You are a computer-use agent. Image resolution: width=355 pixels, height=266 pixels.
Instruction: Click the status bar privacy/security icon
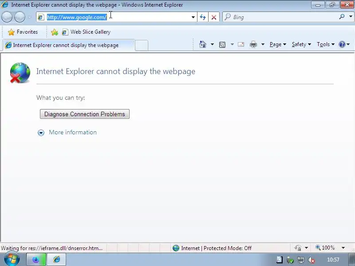pyautogui.click(x=298, y=248)
